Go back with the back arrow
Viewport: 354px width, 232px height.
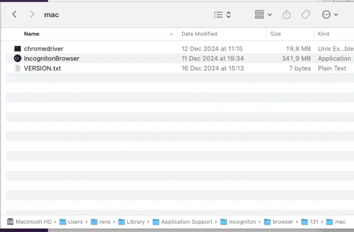[14, 14]
